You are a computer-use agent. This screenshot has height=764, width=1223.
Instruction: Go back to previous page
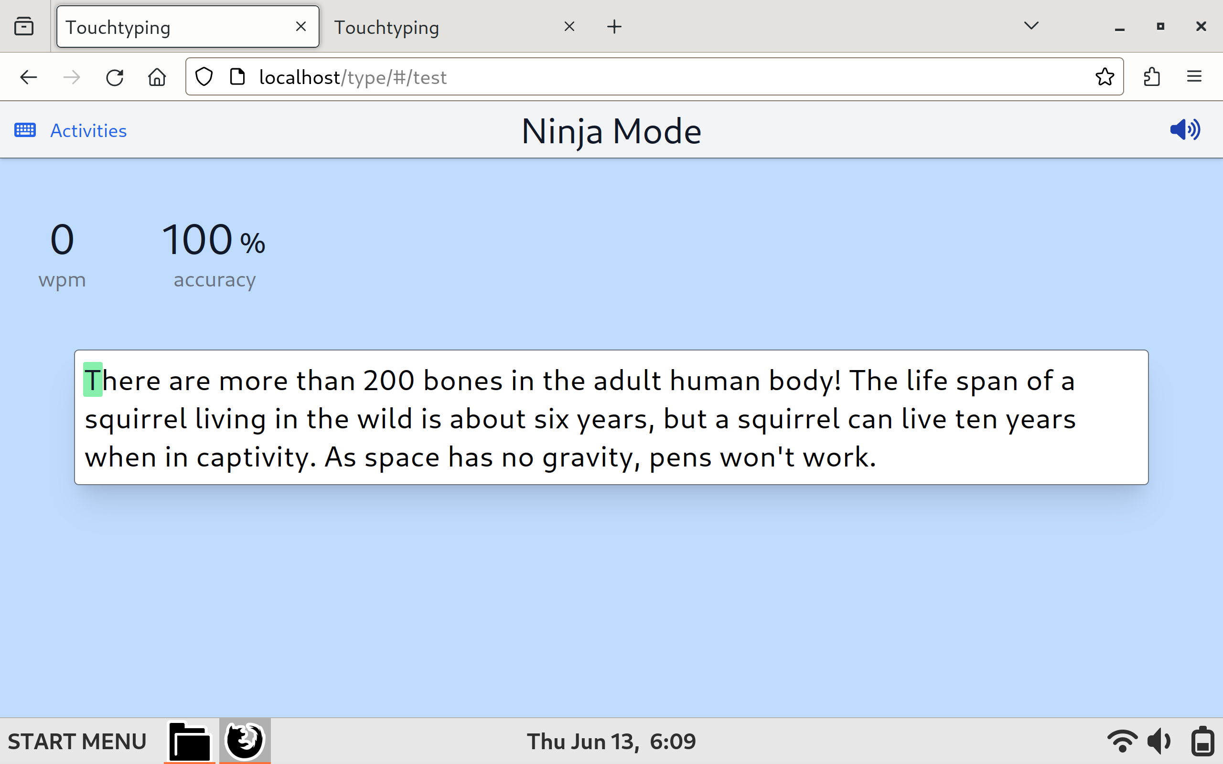(28, 77)
